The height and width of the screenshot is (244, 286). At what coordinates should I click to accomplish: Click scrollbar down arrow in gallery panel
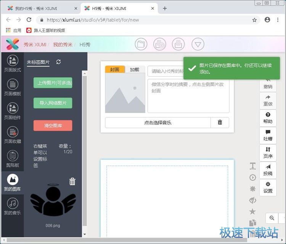coord(84,234)
